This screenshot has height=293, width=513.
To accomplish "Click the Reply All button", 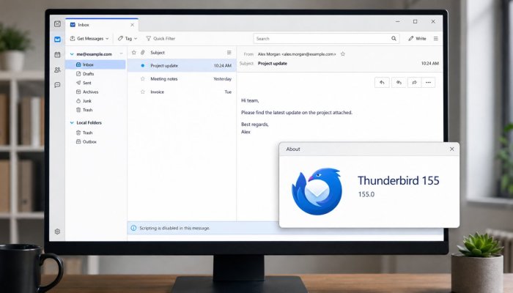I will coord(399,82).
